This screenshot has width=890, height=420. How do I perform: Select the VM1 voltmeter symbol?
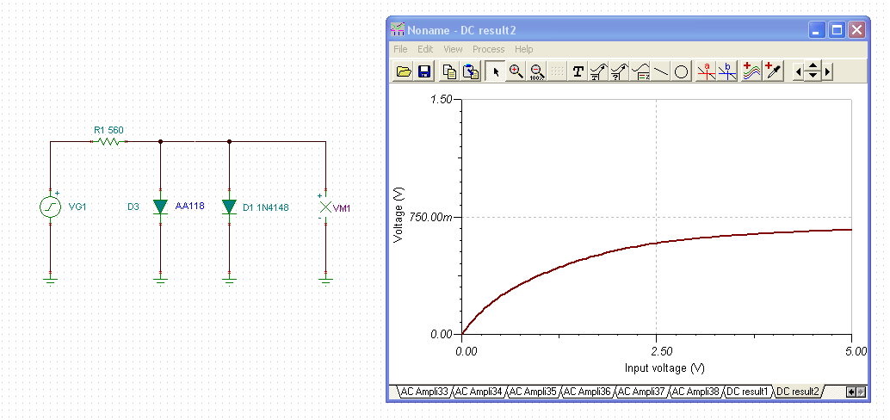point(325,207)
